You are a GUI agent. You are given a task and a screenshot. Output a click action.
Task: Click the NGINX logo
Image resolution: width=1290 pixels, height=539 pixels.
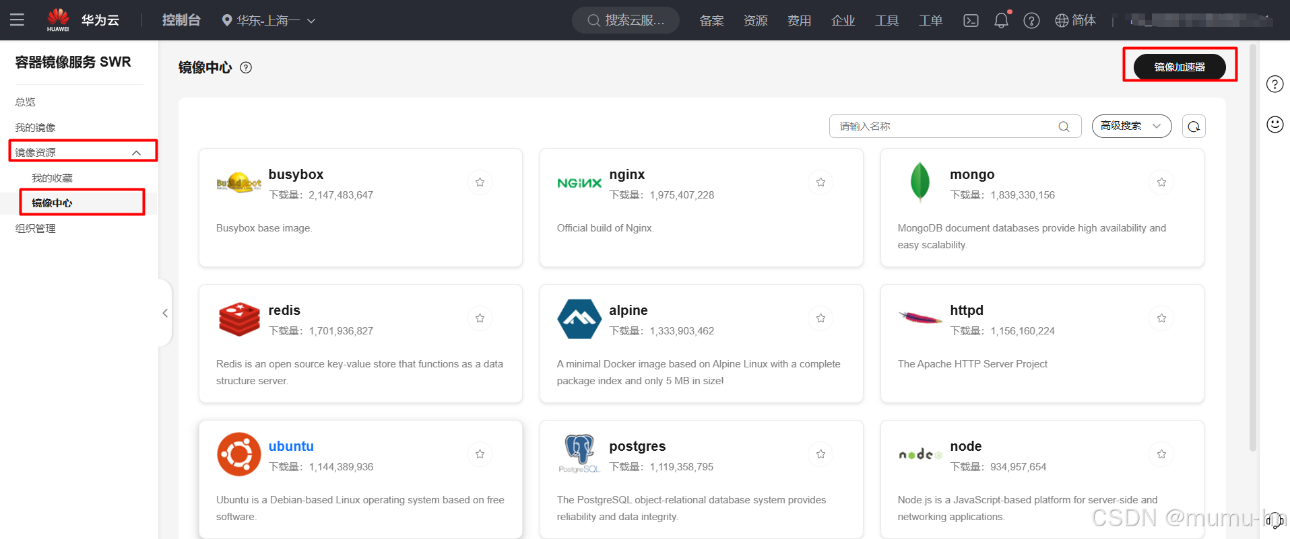[x=579, y=182]
